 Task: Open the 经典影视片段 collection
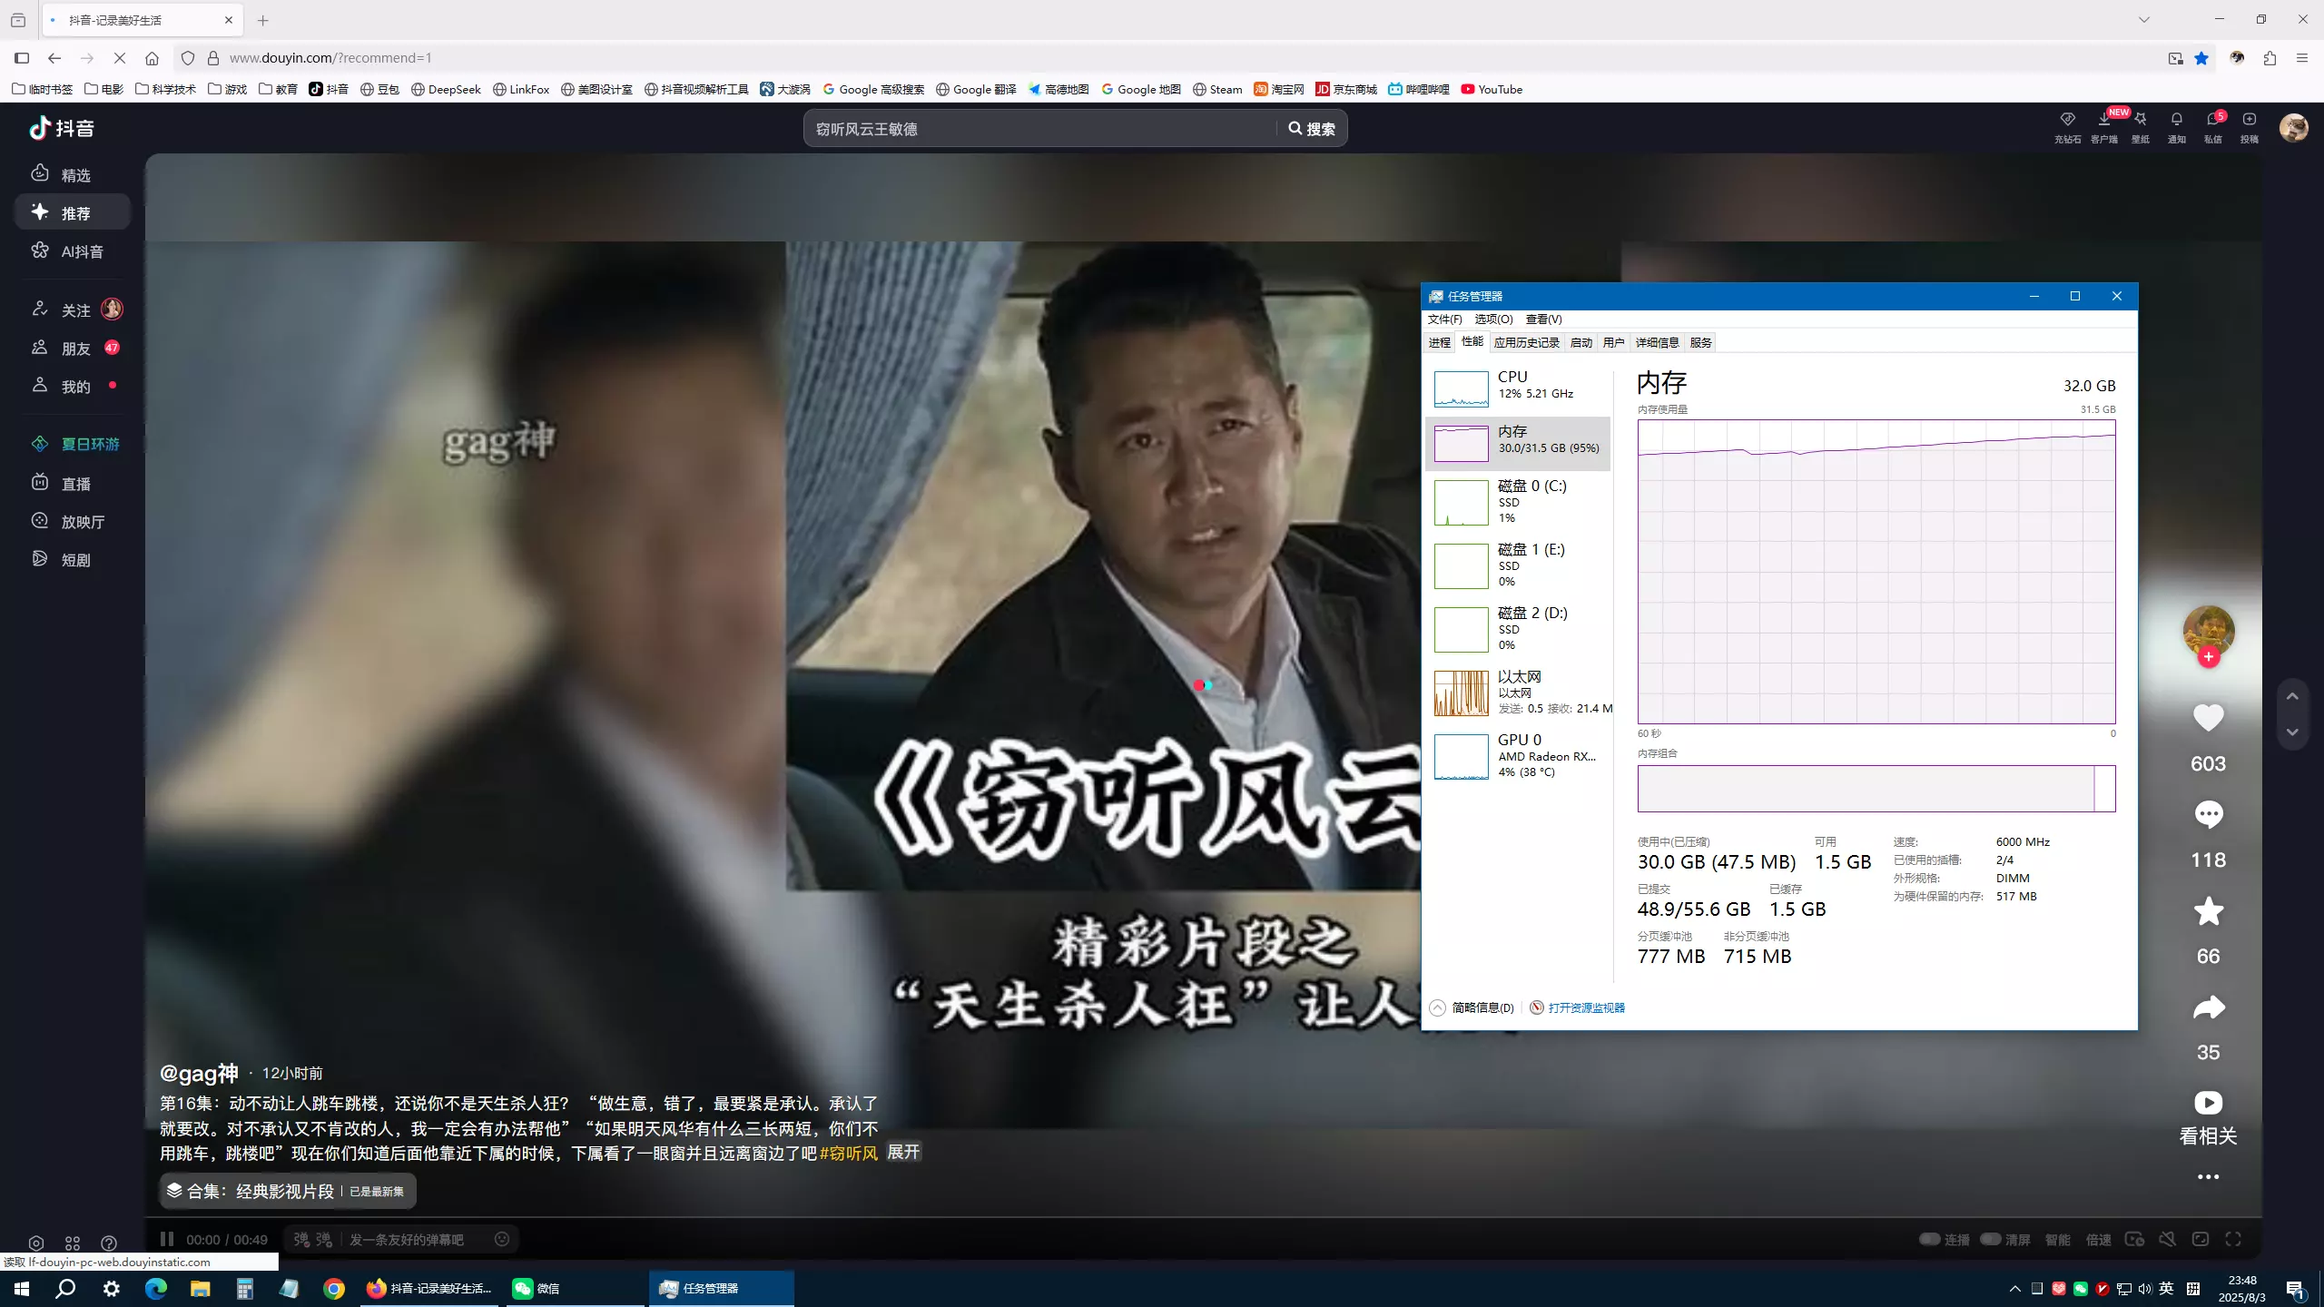(283, 1191)
